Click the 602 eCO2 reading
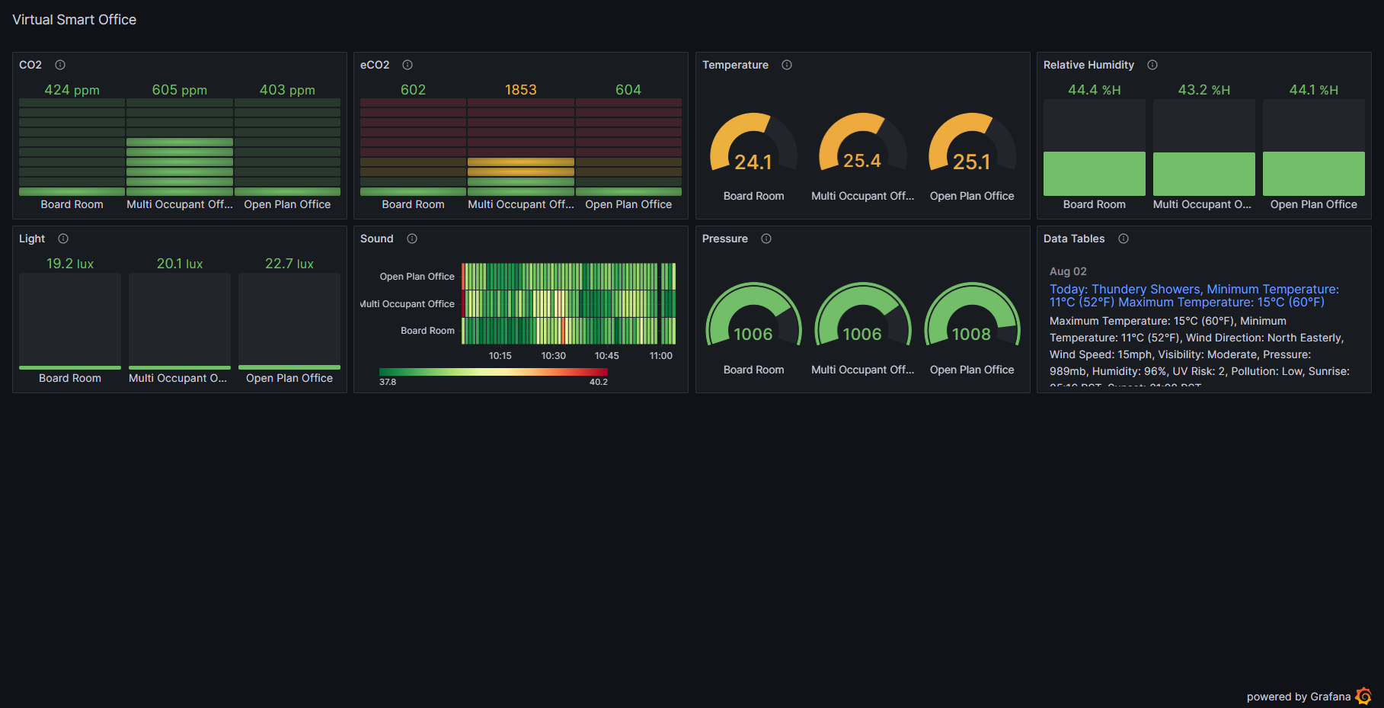This screenshot has width=1384, height=708. click(x=414, y=90)
